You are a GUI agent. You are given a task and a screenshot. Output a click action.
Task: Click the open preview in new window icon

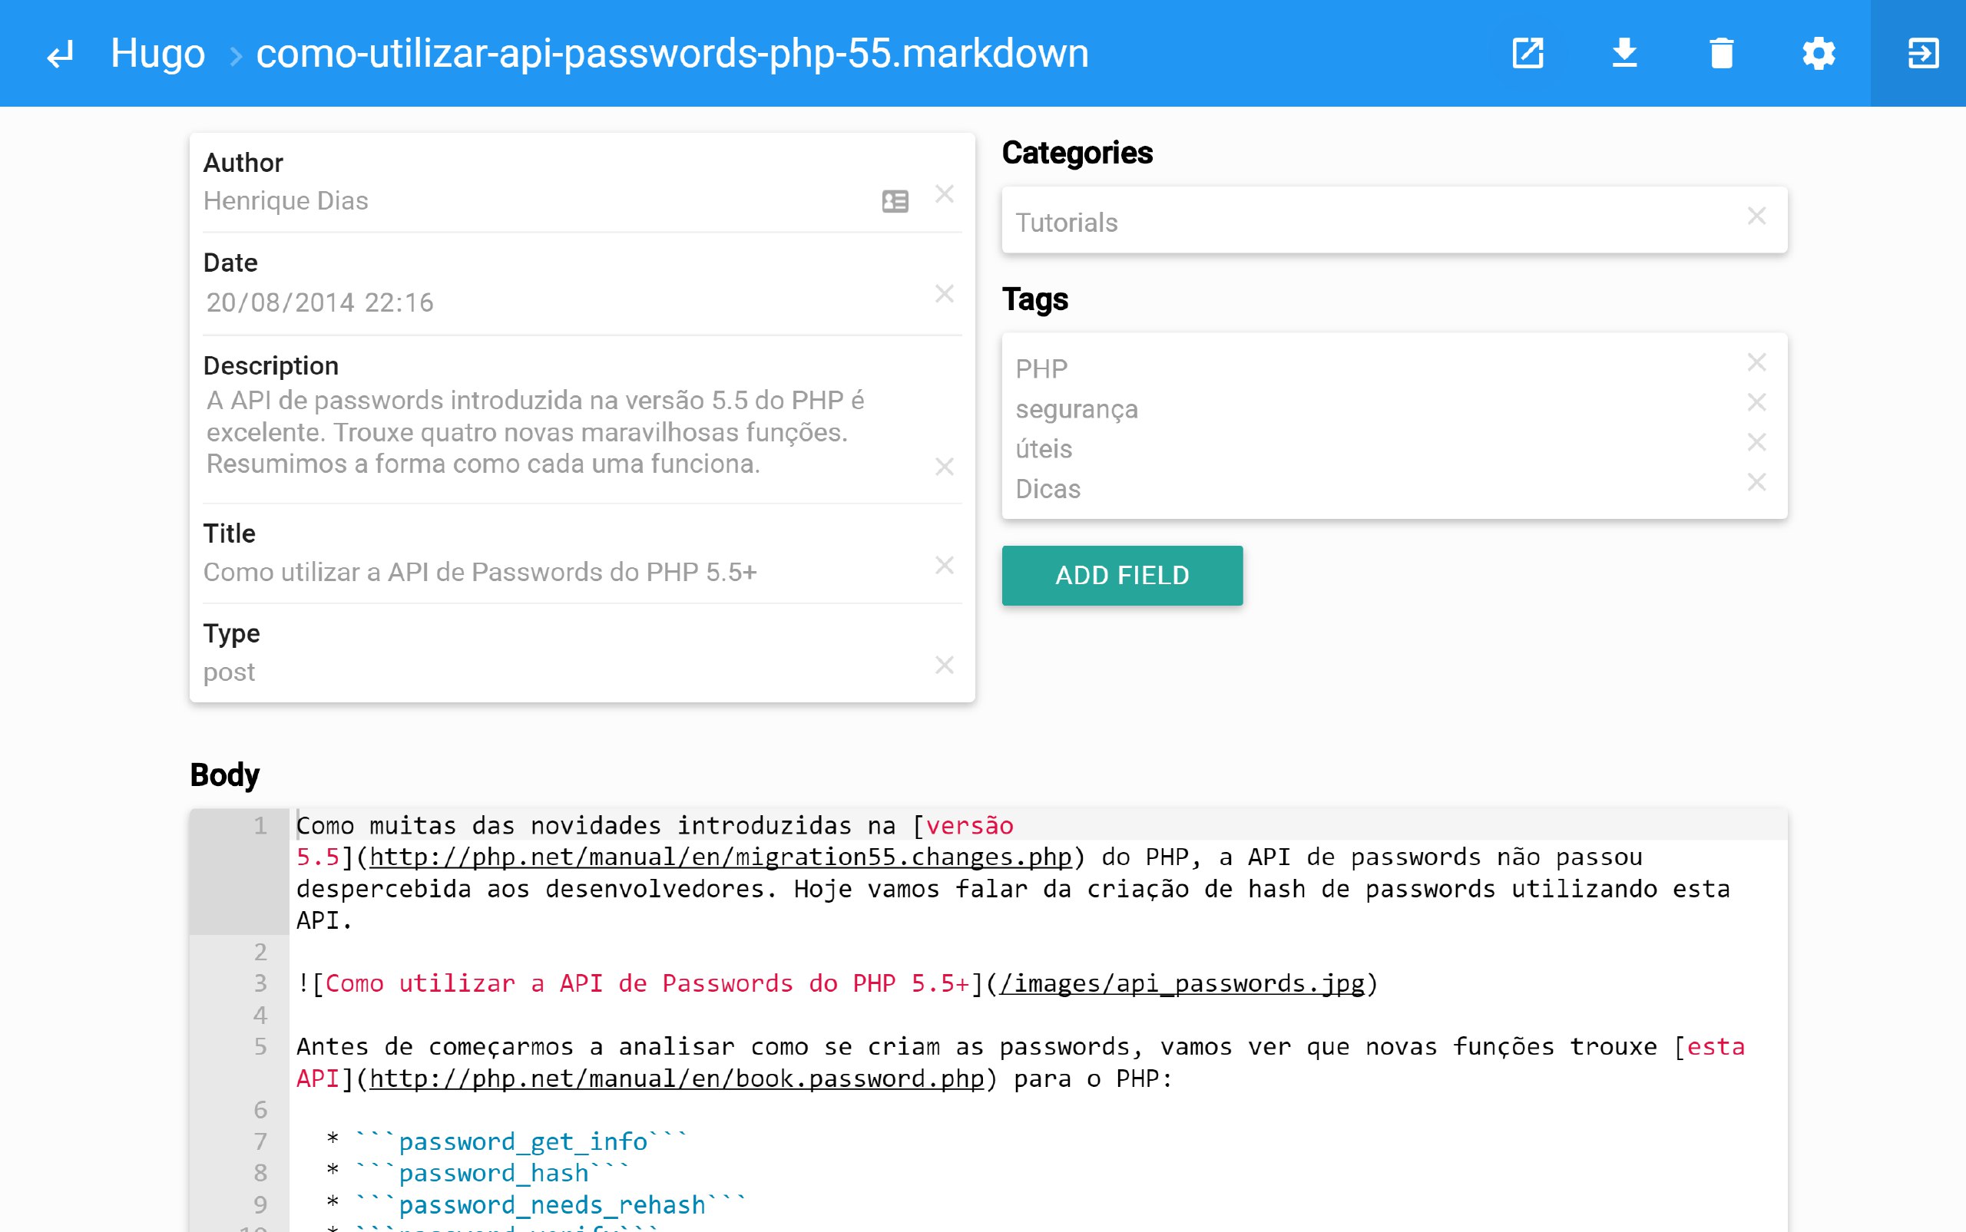coord(1527,54)
